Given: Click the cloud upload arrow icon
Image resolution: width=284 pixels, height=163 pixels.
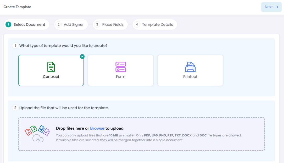Looking at the screenshot, I should (38, 139).
